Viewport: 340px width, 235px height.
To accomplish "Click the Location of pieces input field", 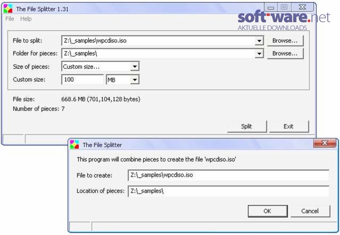I will [229, 191].
